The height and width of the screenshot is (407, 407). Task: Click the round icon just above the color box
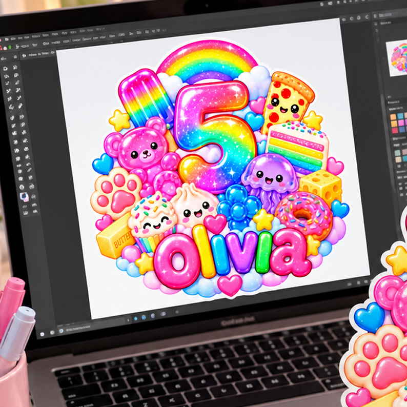tap(22, 187)
